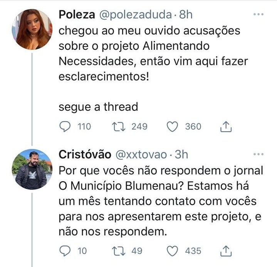Share Poleza's tweet via share icon
277x267 pixels.
tap(226, 127)
